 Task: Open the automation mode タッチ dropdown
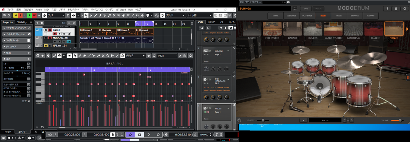click(56, 15)
